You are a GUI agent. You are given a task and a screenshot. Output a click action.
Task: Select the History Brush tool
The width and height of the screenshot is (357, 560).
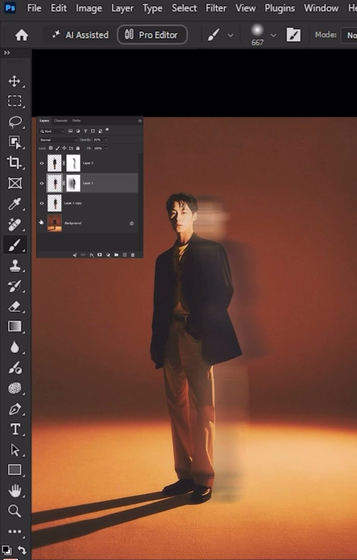pos(14,286)
